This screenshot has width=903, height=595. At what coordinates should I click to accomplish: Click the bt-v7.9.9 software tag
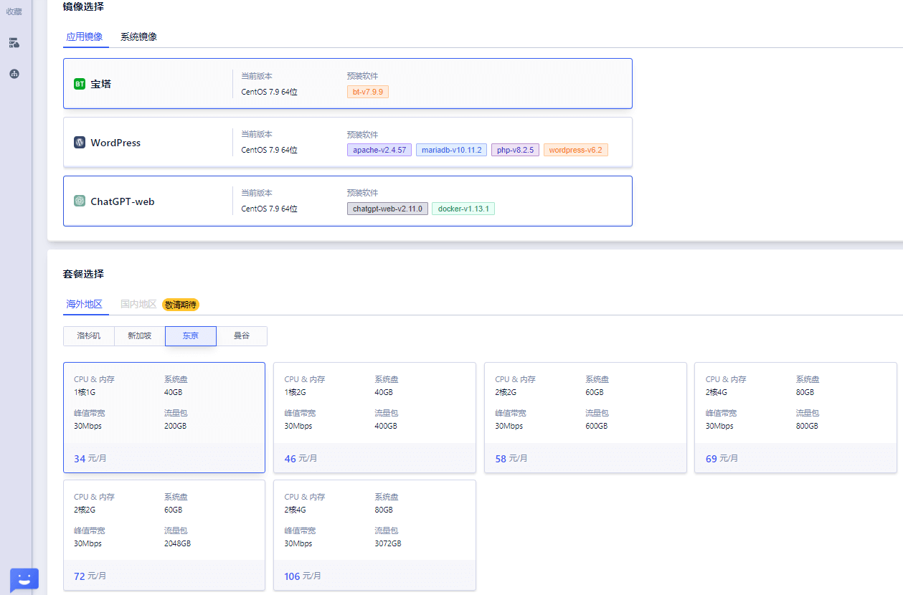coord(368,92)
